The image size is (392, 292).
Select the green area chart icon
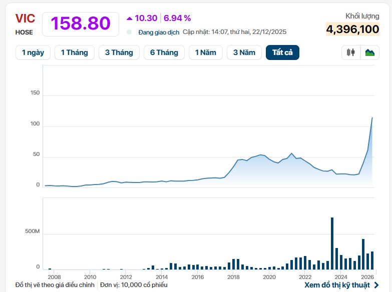point(370,52)
